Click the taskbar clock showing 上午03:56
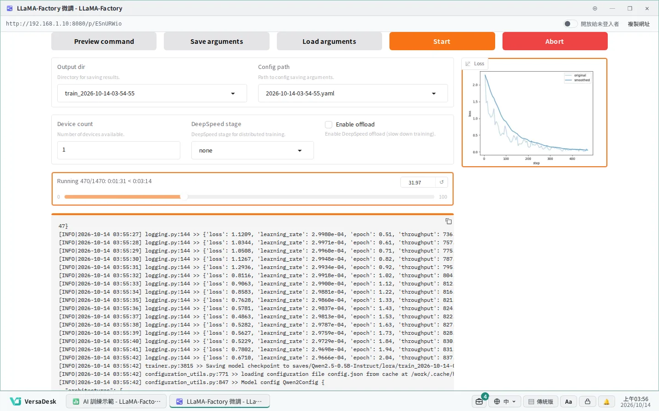 click(x=635, y=399)
